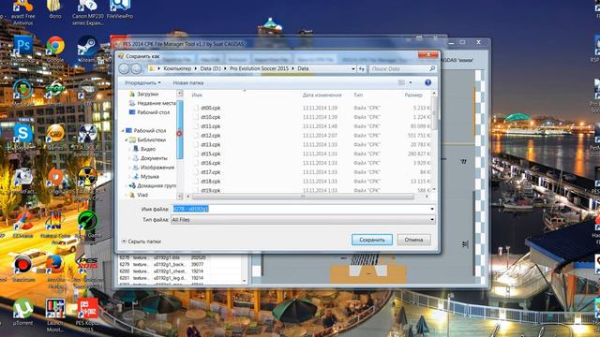
Task: Expand the Vlad user folder node
Action: 126,195
